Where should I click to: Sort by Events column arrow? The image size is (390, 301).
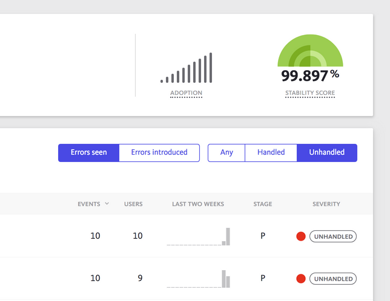tap(107, 204)
